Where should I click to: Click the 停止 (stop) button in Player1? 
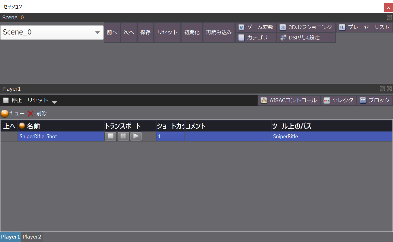(12, 100)
